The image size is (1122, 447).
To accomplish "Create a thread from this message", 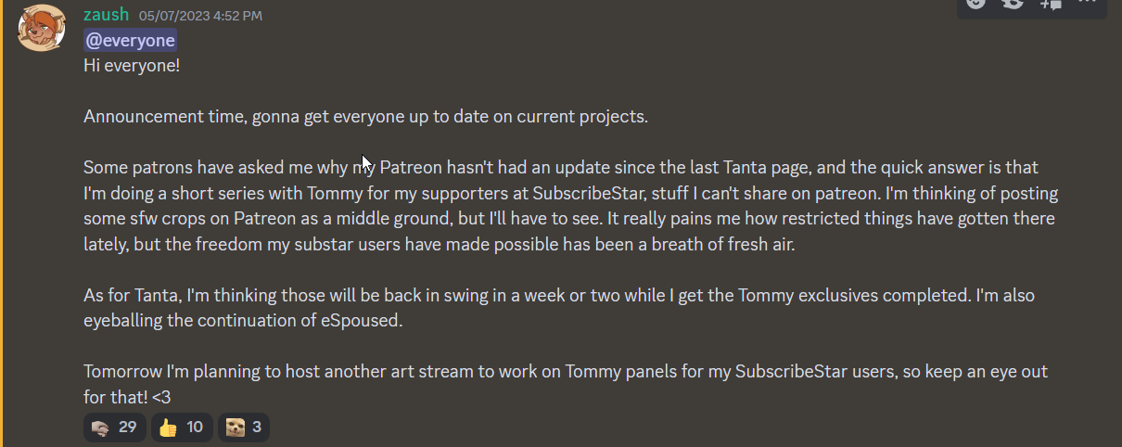I will tap(1051, 4).
